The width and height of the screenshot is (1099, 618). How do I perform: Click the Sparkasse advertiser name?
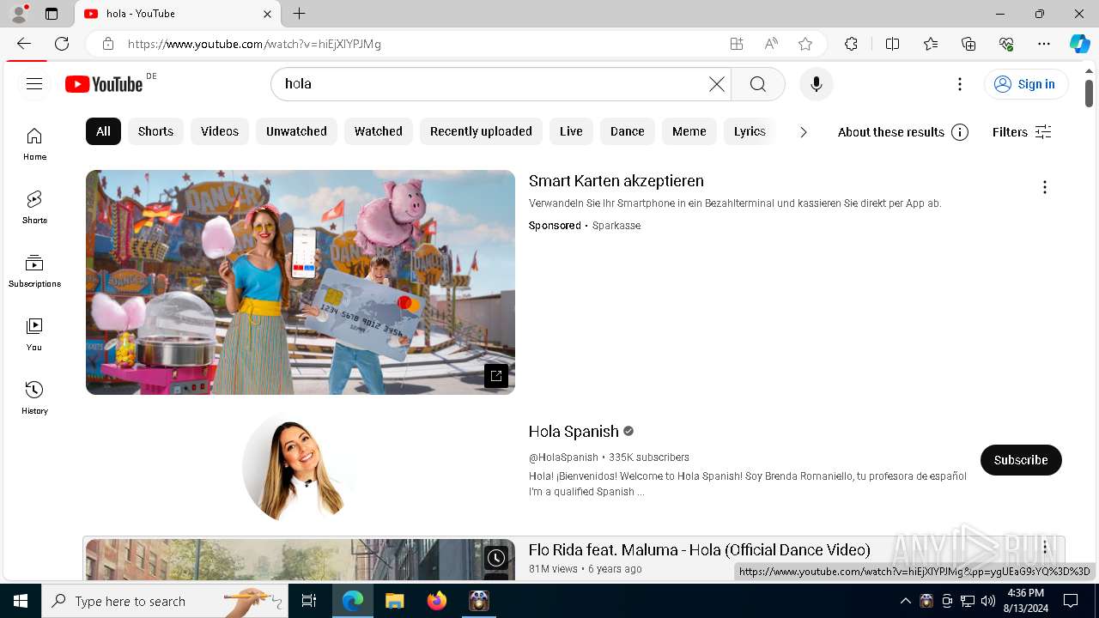click(x=616, y=226)
